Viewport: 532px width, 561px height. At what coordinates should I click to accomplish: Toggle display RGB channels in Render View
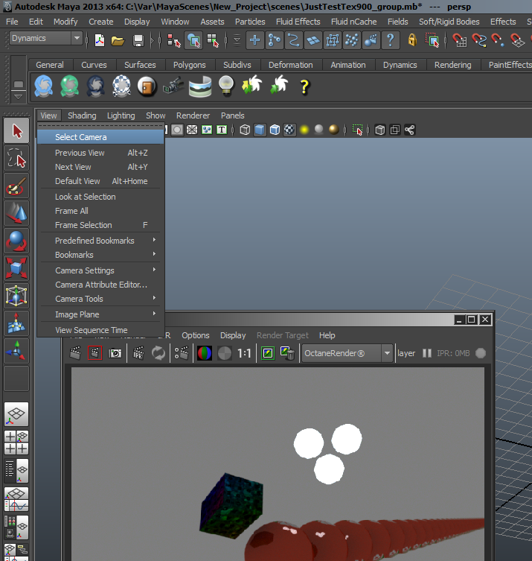tap(205, 353)
